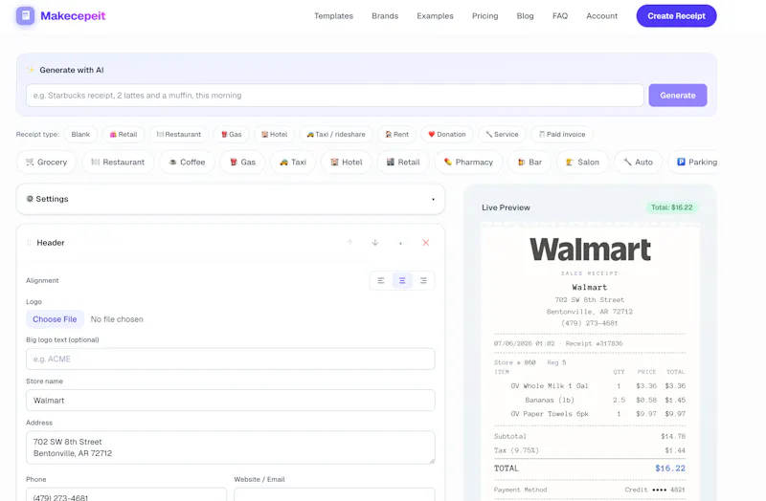This screenshot has height=501, width=766.
Task: Click Walmart logo in live preview
Action: pos(590,250)
